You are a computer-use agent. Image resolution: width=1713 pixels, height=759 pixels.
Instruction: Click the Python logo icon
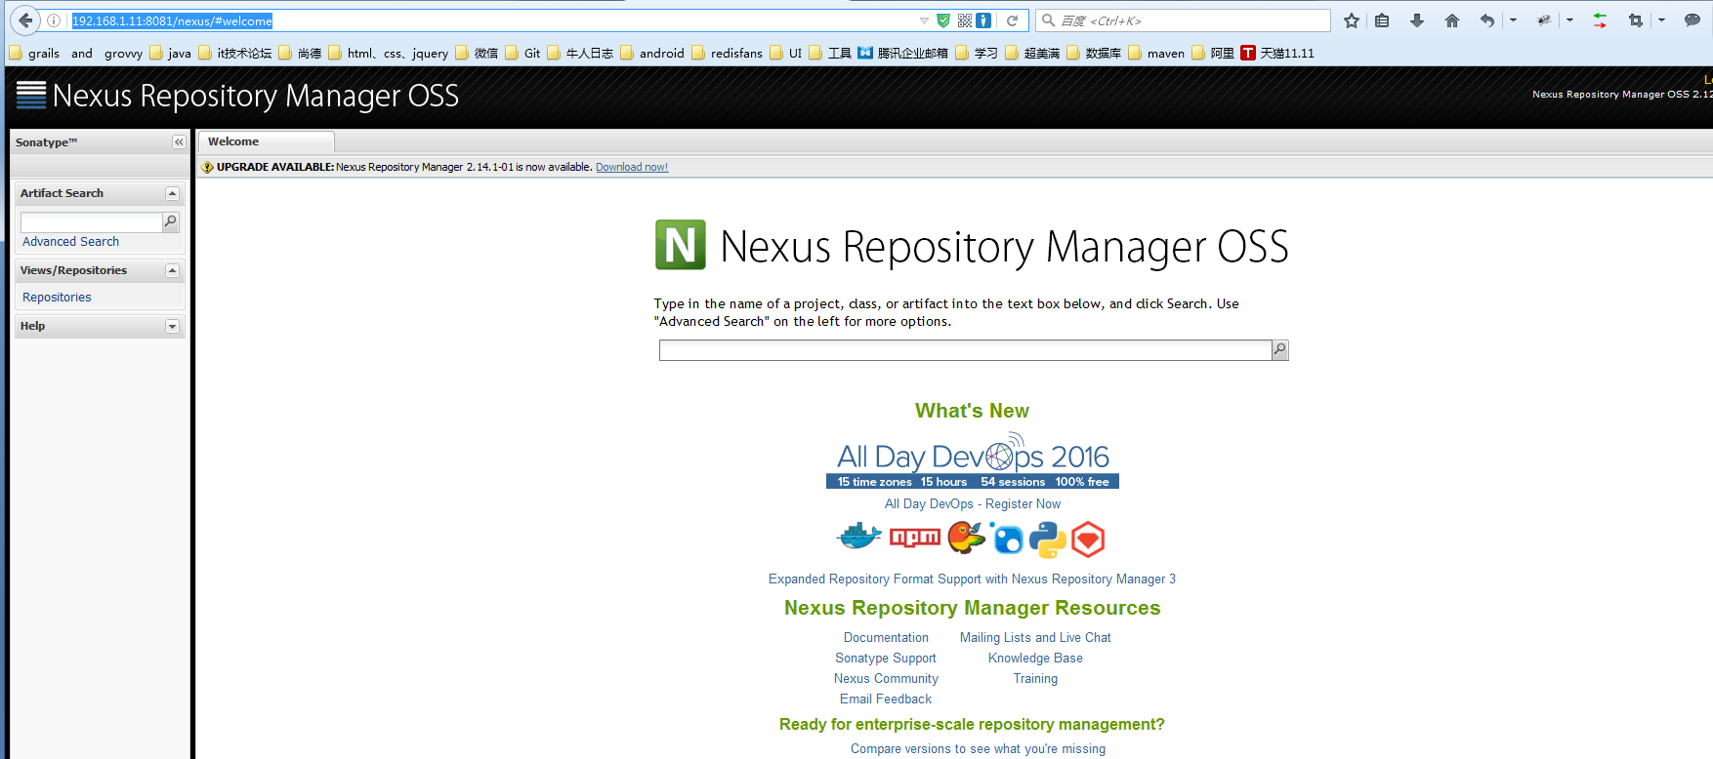[1047, 539]
